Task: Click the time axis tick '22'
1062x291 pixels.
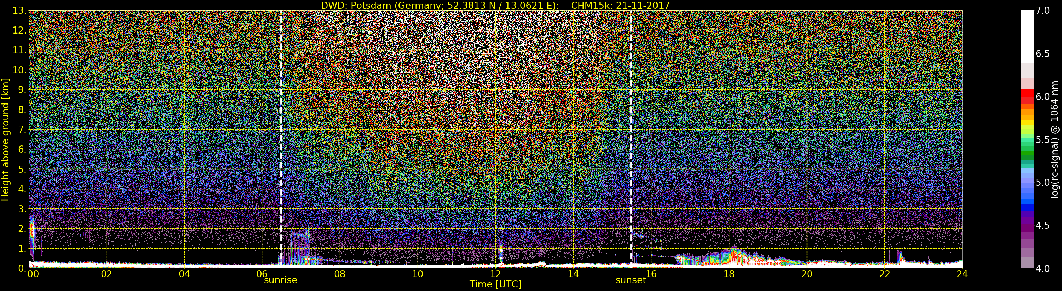Action: pos(884,274)
